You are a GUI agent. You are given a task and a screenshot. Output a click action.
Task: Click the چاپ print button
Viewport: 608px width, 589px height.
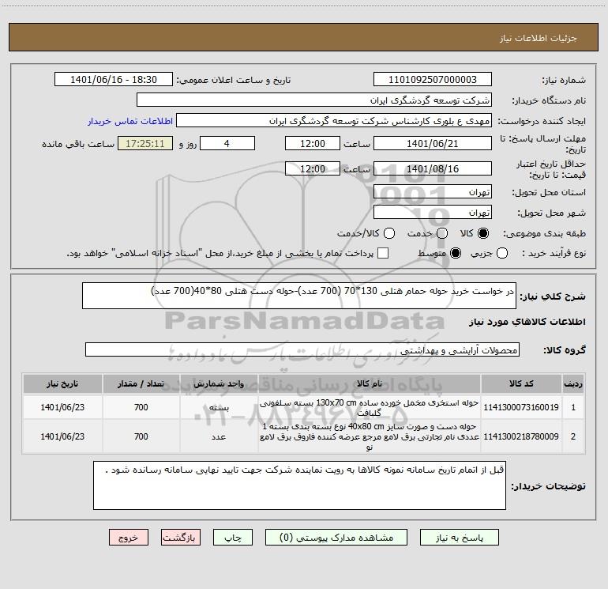coord(233,538)
